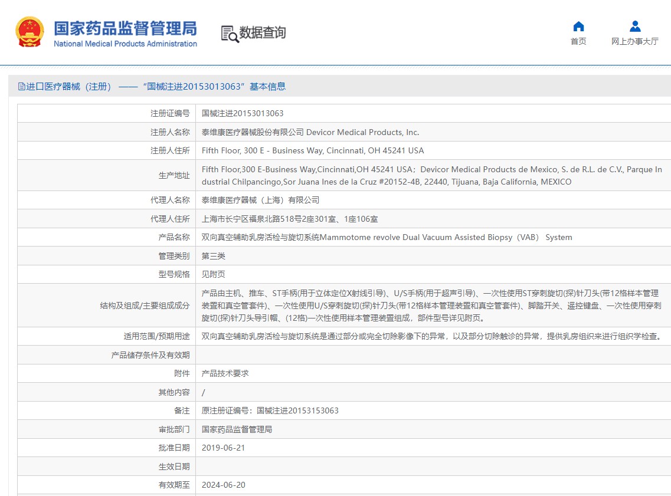
Task: Click the 管理类别 row label
Action: pyautogui.click(x=174, y=256)
